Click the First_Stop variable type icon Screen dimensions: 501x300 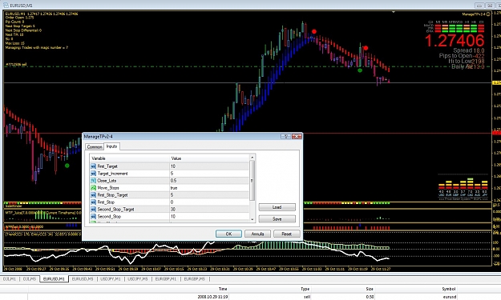[x=93, y=202]
